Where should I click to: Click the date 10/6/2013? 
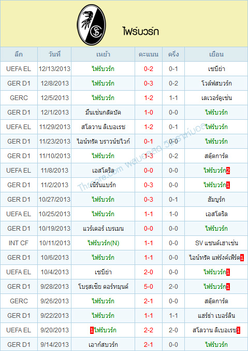pos(54,258)
